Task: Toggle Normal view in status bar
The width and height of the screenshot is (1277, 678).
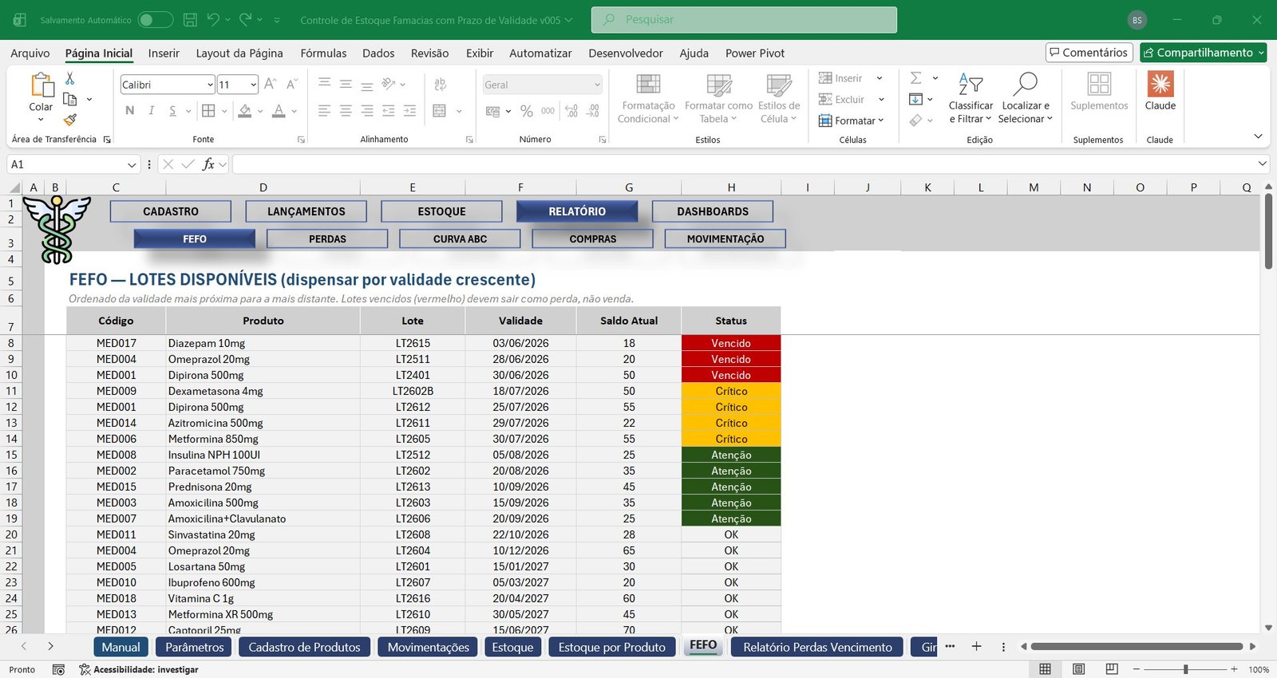Action: tap(1045, 669)
